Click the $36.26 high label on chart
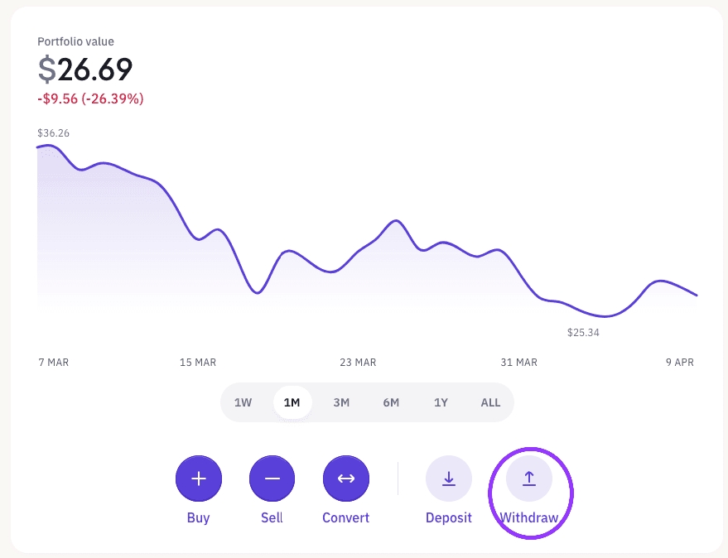This screenshot has width=728, height=558. coord(54,132)
